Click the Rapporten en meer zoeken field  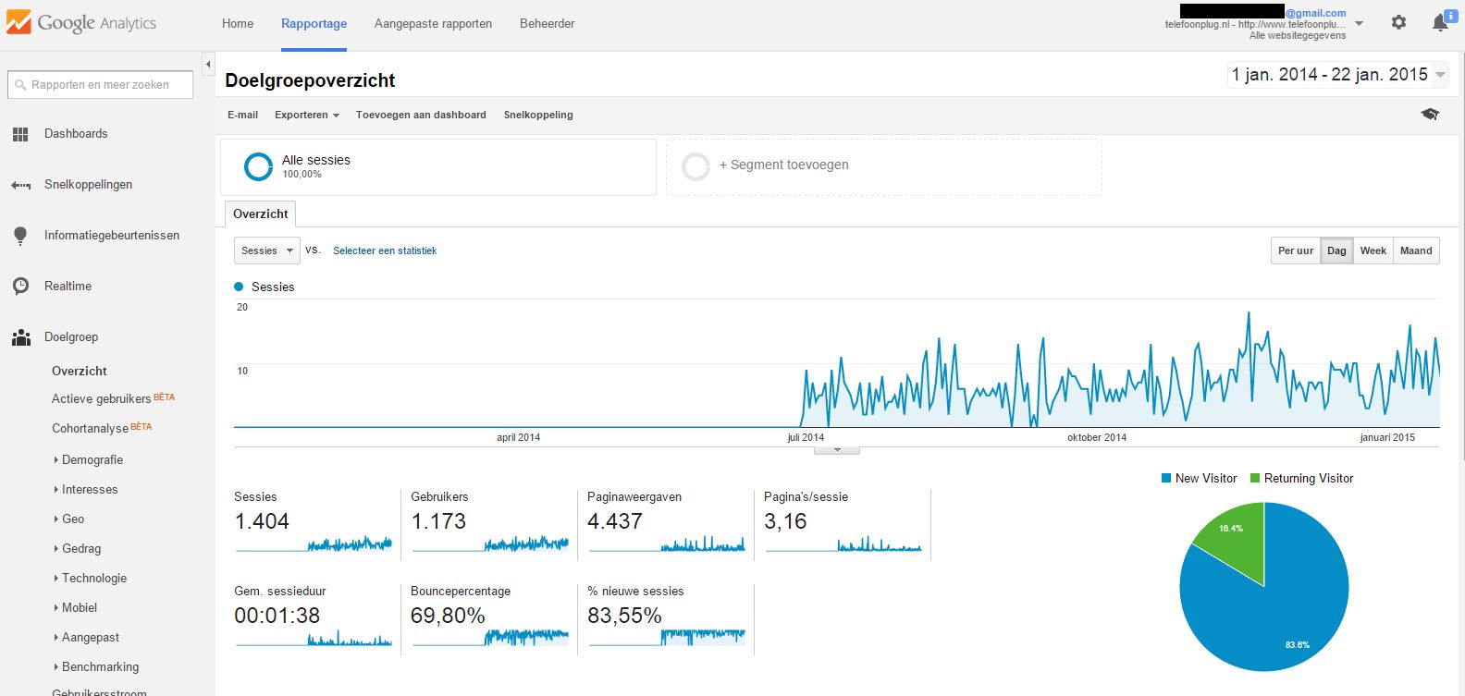click(100, 85)
